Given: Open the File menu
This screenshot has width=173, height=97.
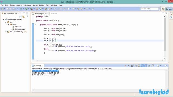Looking at the screenshot, I should [x=2, y=5].
